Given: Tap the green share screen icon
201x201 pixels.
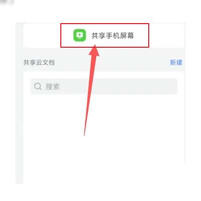Looking at the screenshot, I should pyautogui.click(x=79, y=35).
